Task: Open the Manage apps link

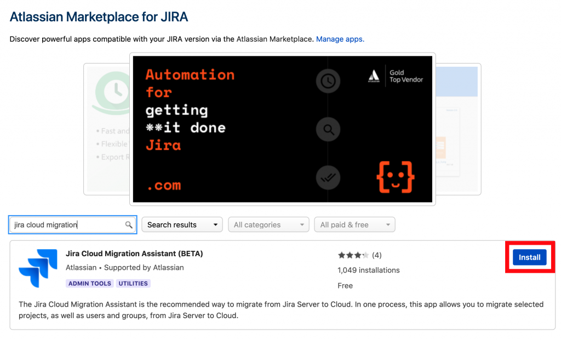Action: point(340,39)
